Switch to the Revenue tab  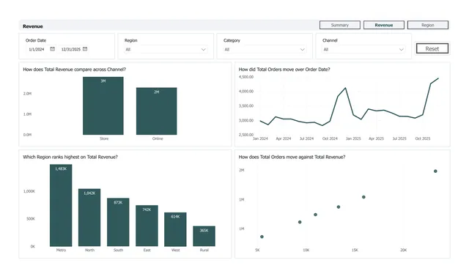pyautogui.click(x=384, y=25)
